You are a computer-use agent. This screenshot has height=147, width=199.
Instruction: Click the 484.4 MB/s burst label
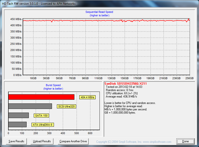87,97
